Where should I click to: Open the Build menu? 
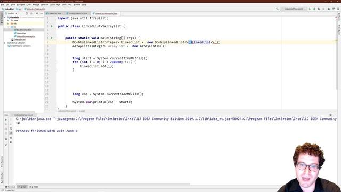point(52,5)
